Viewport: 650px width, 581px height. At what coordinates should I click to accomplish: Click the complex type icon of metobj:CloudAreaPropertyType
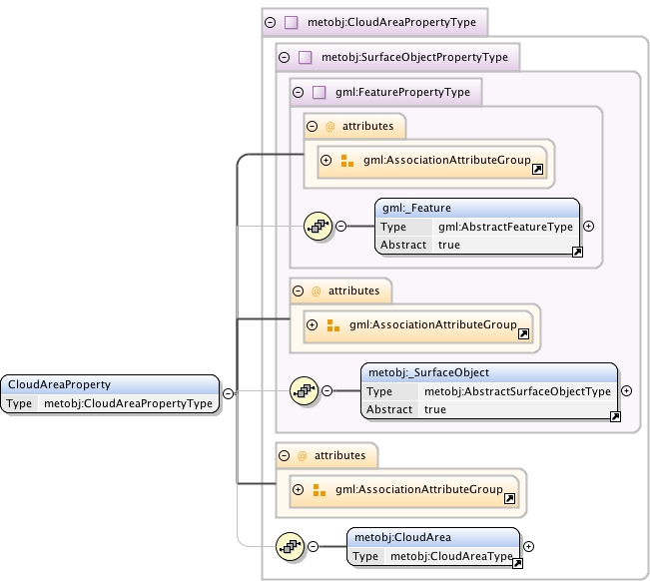pyautogui.click(x=291, y=22)
